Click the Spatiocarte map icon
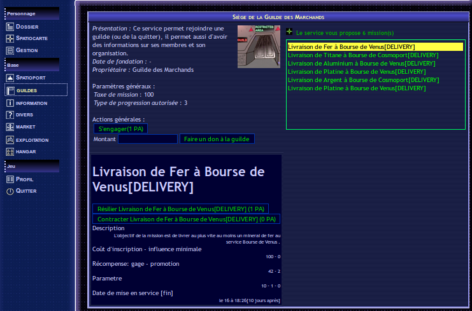This screenshot has width=472, height=311. coord(10,39)
